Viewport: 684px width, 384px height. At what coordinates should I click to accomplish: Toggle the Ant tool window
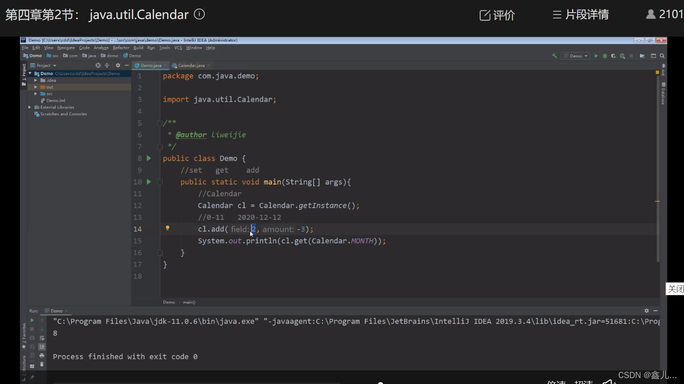point(663,69)
